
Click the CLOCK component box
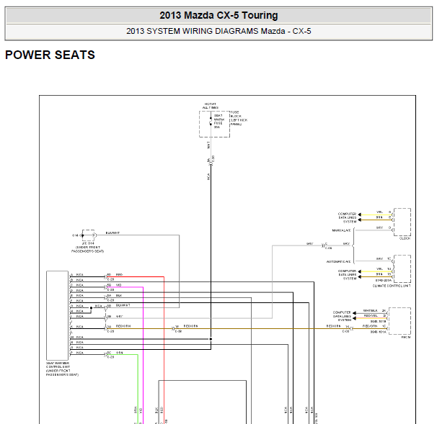pos(402,222)
